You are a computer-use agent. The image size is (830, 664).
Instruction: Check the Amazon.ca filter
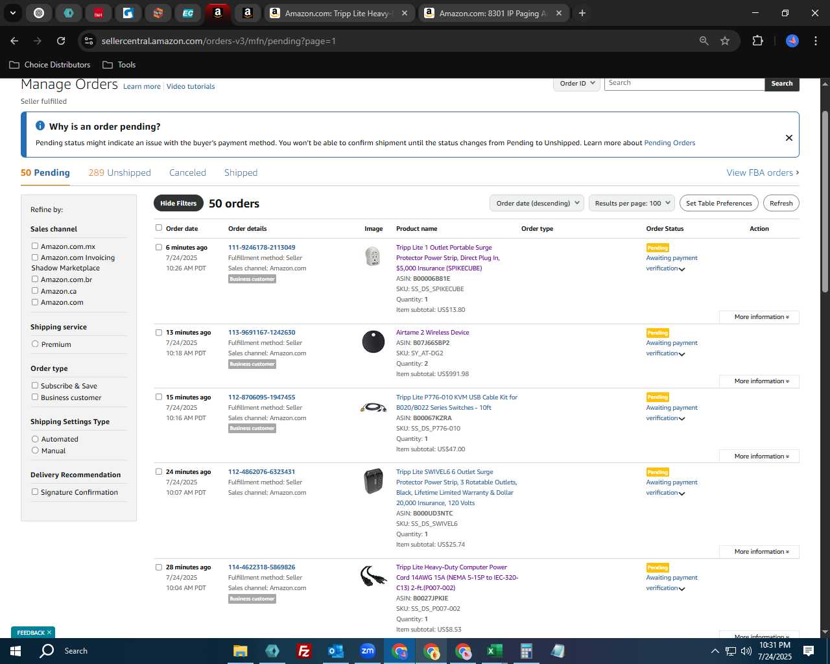[x=35, y=290]
